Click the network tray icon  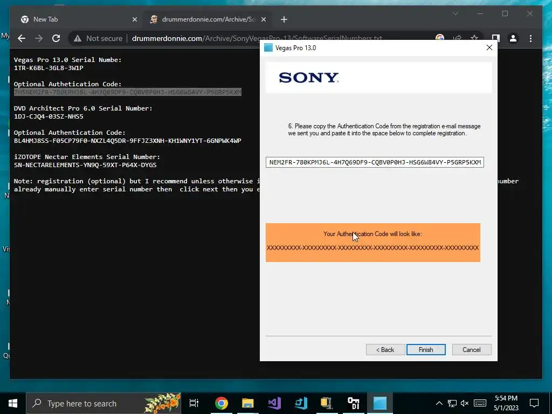click(x=452, y=403)
